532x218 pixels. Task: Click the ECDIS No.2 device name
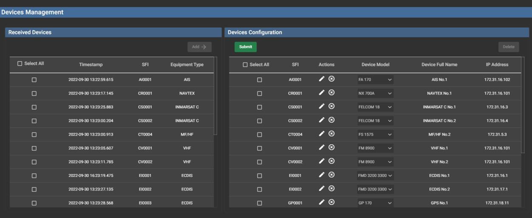[439, 189]
